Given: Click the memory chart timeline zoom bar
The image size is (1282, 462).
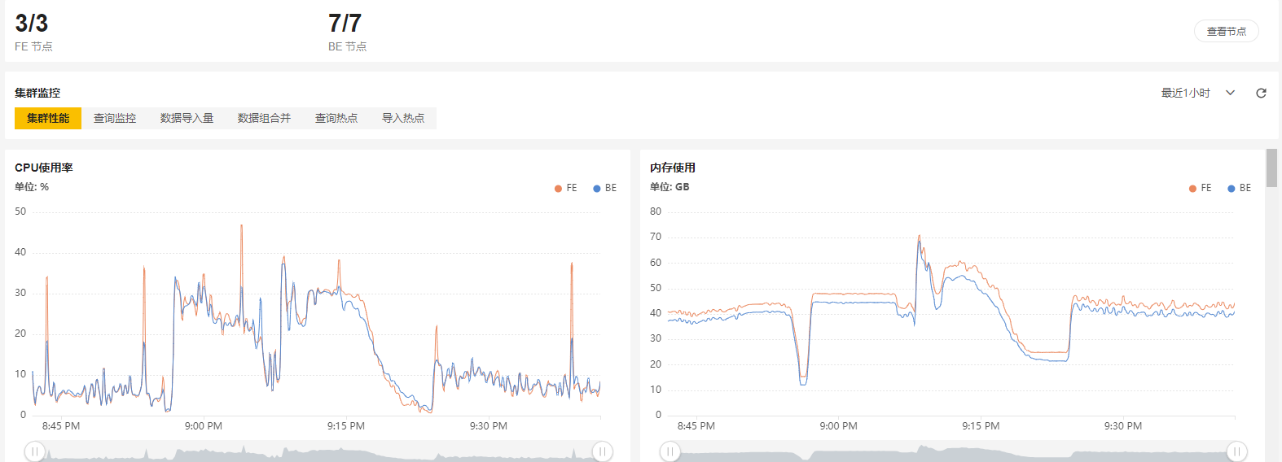Looking at the screenshot, I should (x=953, y=452).
